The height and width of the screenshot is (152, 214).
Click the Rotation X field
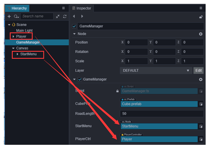[x=136, y=52]
